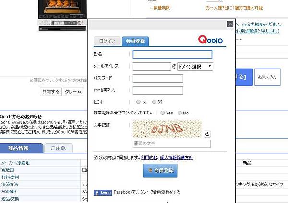Click the 材料/素材 row label
The width and height of the screenshot is (288, 203).
click(x=10, y=177)
